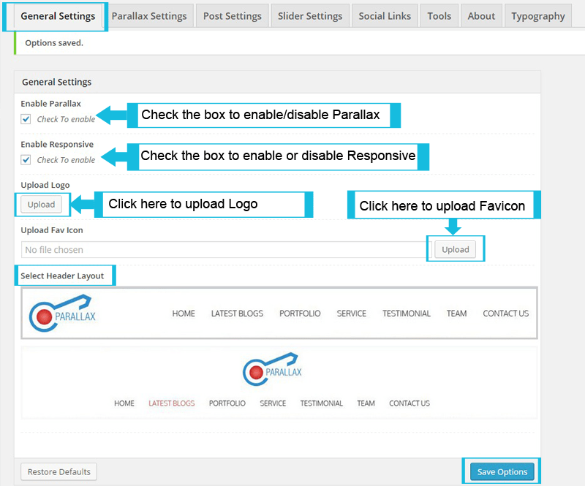The image size is (585, 486).
Task: Click the 'Enable Parallax' label
Action: click(x=50, y=104)
